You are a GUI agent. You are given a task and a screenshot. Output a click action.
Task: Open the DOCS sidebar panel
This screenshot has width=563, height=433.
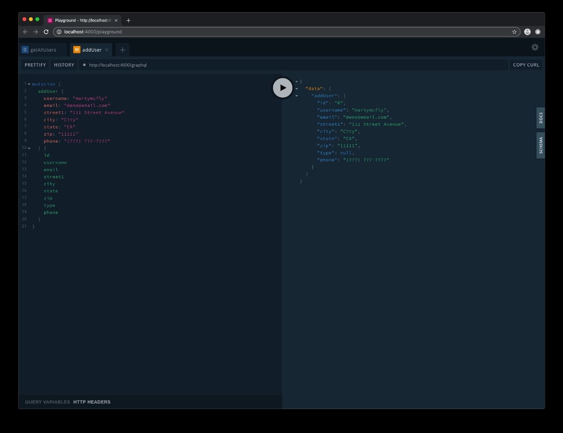pos(540,117)
